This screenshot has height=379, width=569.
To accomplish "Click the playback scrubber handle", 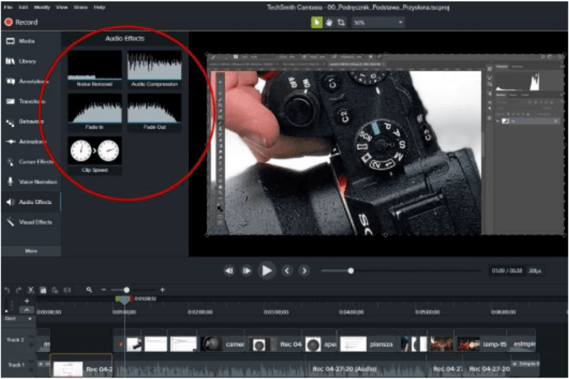I will pyautogui.click(x=351, y=271).
